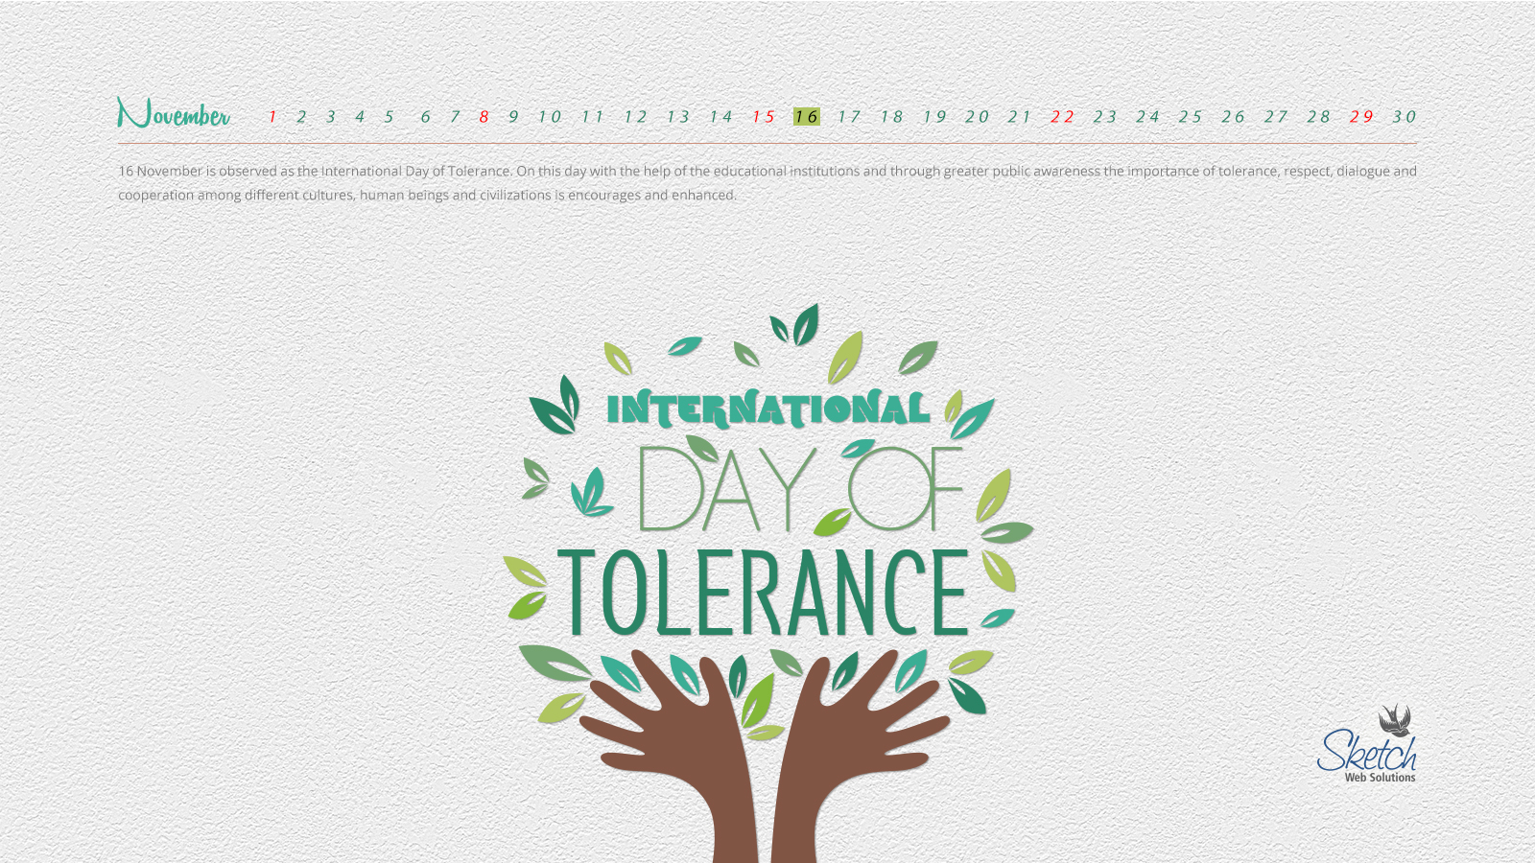Click date 4 in the calendar row
This screenshot has width=1535, height=863.
[360, 117]
